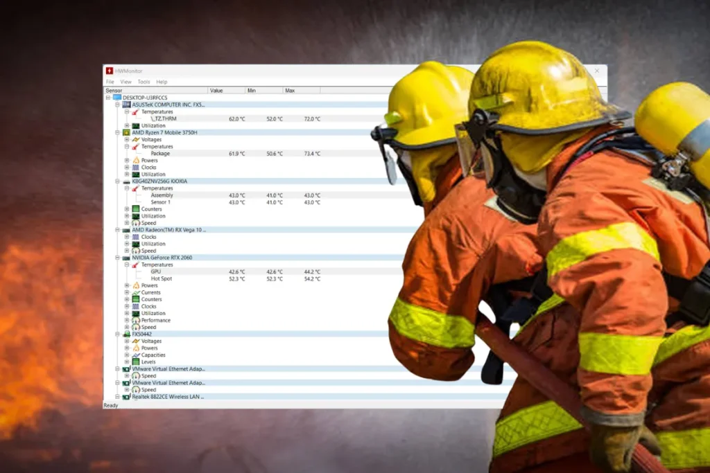Click the Clocks bars icon under AMD Ryzen 7
The image size is (710, 473).
pos(135,167)
